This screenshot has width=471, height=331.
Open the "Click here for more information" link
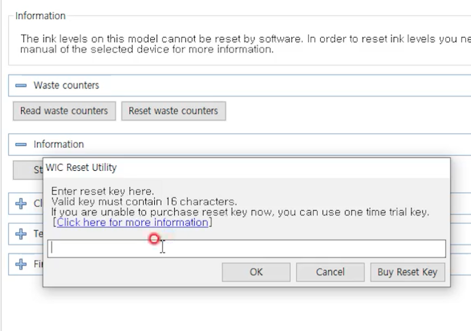tap(132, 223)
